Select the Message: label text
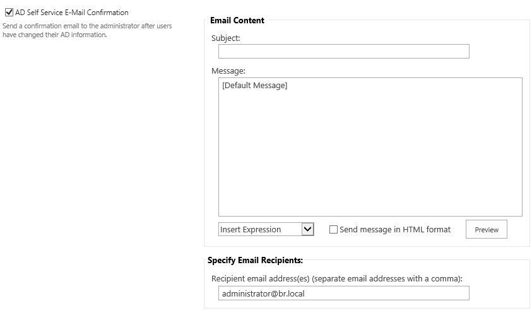Viewport: 532px width, 311px height. (228, 71)
